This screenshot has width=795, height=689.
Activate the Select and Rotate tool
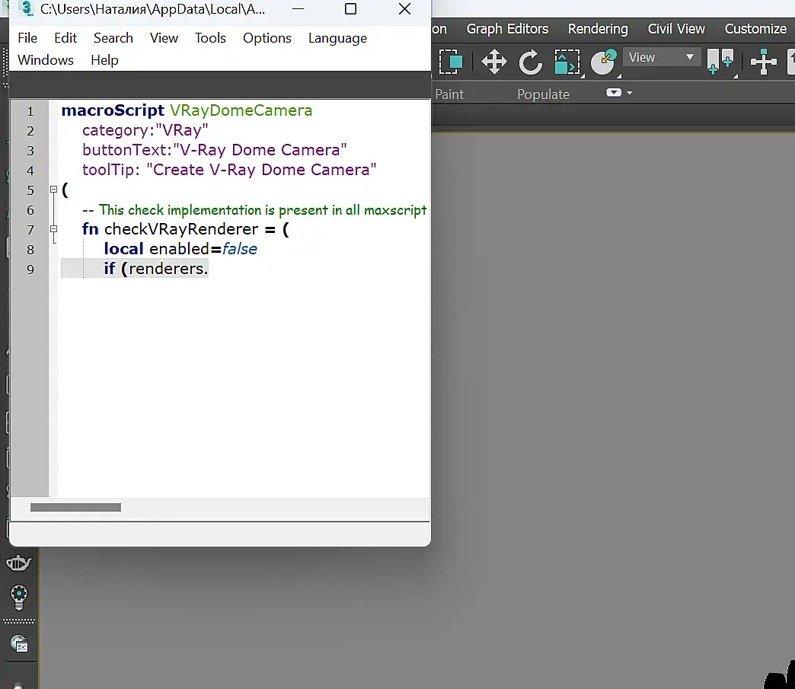[530, 62]
